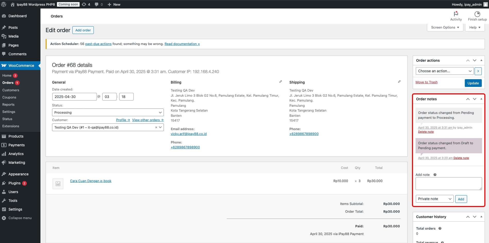The width and height of the screenshot is (489, 243).
Task: Open WooCommerce Coupons submenu
Action: (x=9, y=97)
